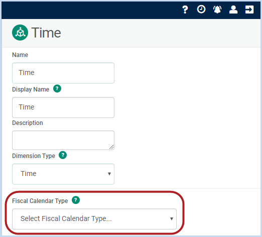Click the Display Name label text

(31, 89)
